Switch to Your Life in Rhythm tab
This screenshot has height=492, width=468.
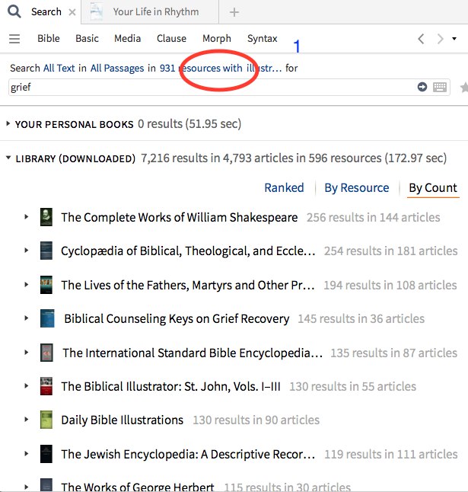(x=156, y=12)
